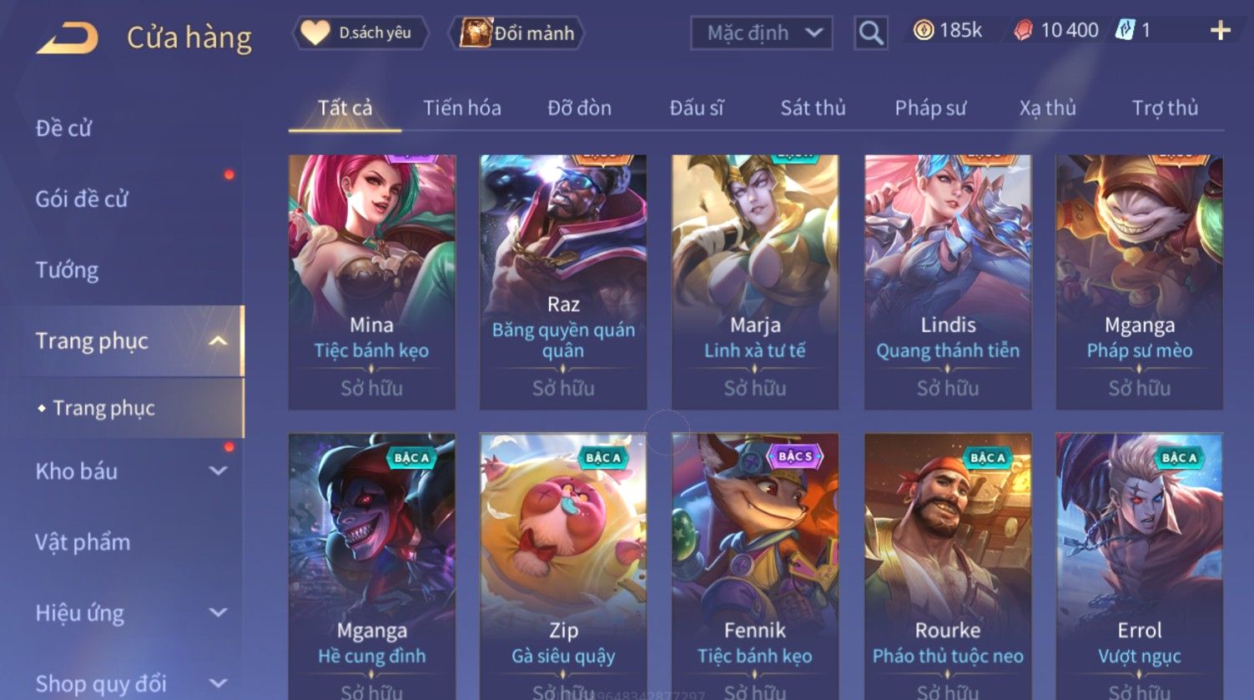Tap the plus icon to add currency
This screenshot has width=1254, height=700.
click(x=1220, y=31)
